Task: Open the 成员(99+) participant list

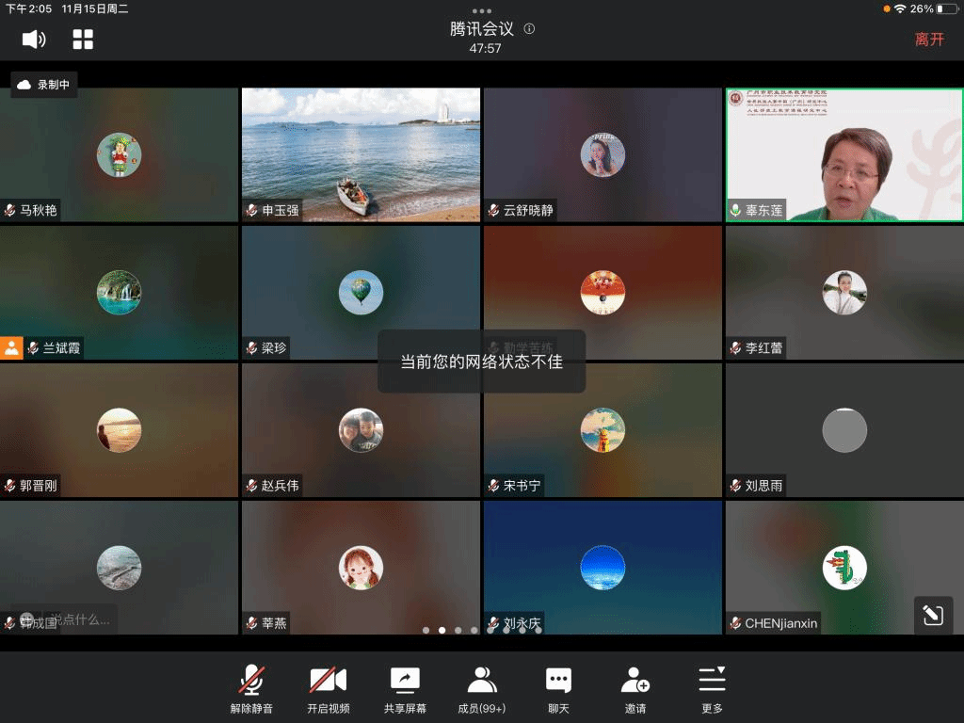Action: click(482, 688)
